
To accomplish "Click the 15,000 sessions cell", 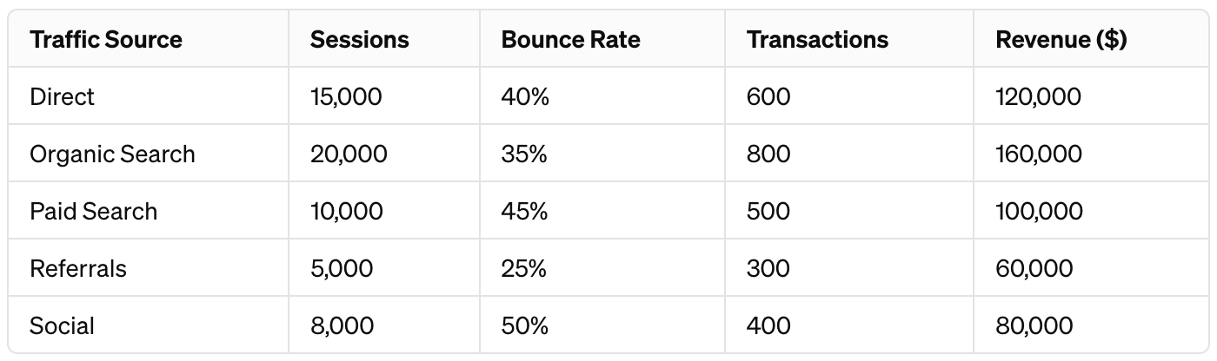I will click(345, 96).
